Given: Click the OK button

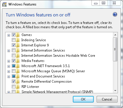Looking at the screenshot, I should pyautogui.click(x=83, y=99).
